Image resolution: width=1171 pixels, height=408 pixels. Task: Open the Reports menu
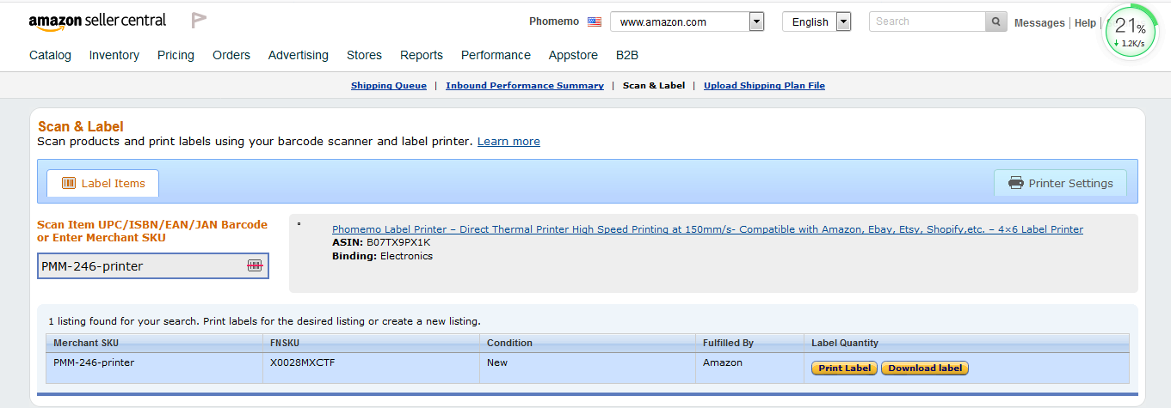pyautogui.click(x=422, y=55)
